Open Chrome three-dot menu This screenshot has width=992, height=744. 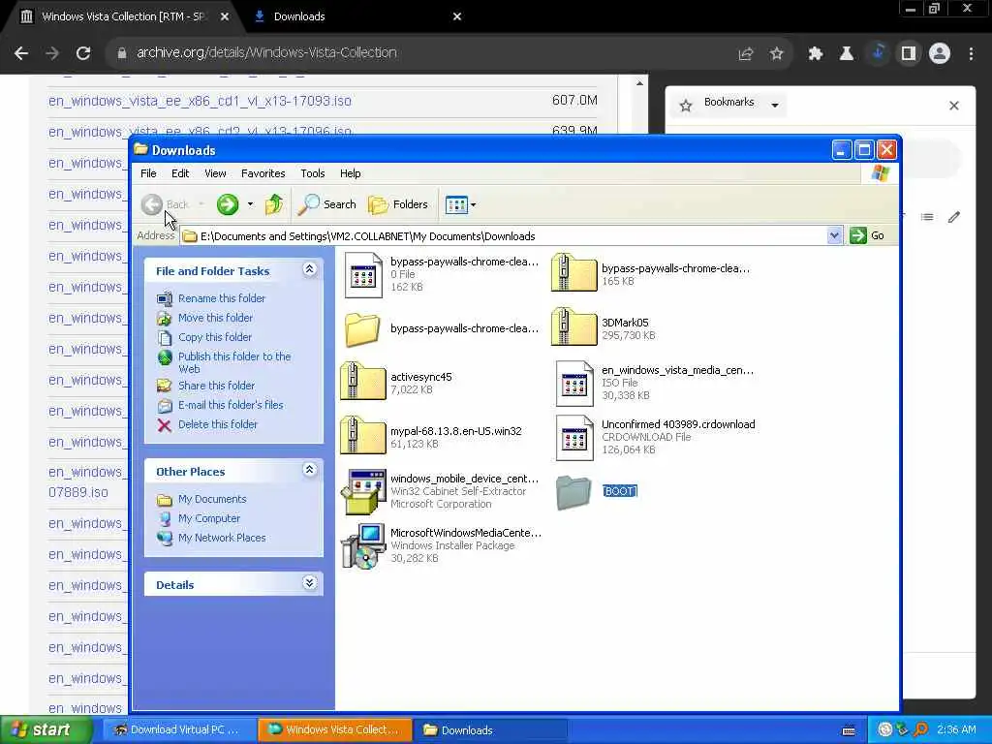click(x=971, y=54)
